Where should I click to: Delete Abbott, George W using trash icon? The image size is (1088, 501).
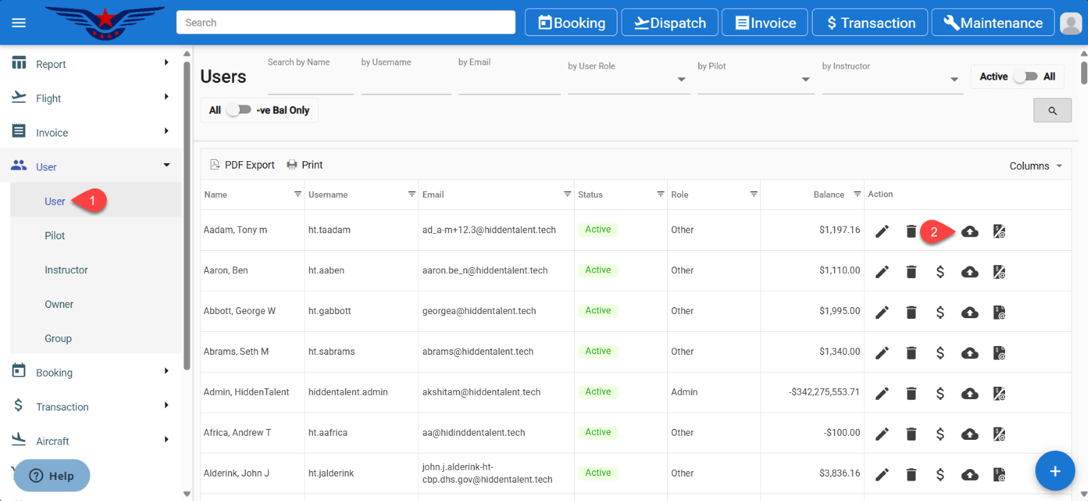pos(911,313)
